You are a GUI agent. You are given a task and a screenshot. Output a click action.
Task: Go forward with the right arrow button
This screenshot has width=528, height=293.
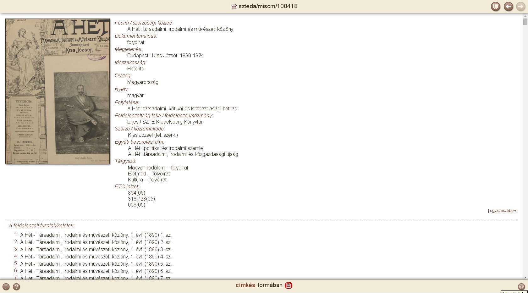point(521,6)
